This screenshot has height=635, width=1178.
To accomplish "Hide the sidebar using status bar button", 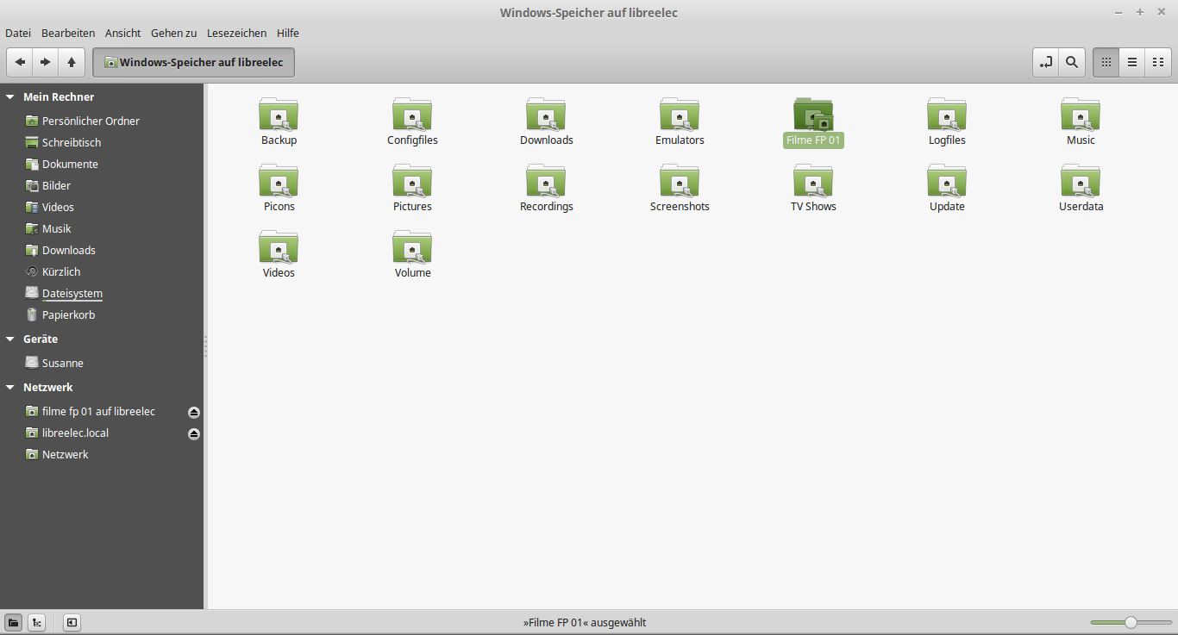I will (72, 622).
